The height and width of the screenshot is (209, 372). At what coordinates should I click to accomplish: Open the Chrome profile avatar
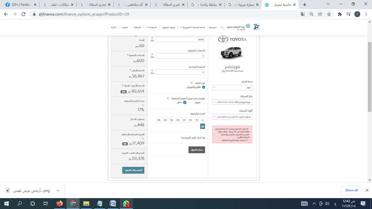(x=357, y=14)
